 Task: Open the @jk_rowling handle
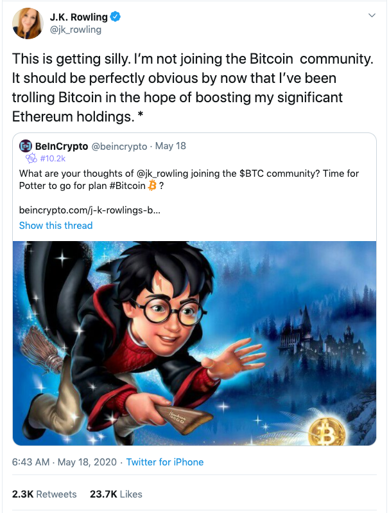pyautogui.click(x=76, y=30)
